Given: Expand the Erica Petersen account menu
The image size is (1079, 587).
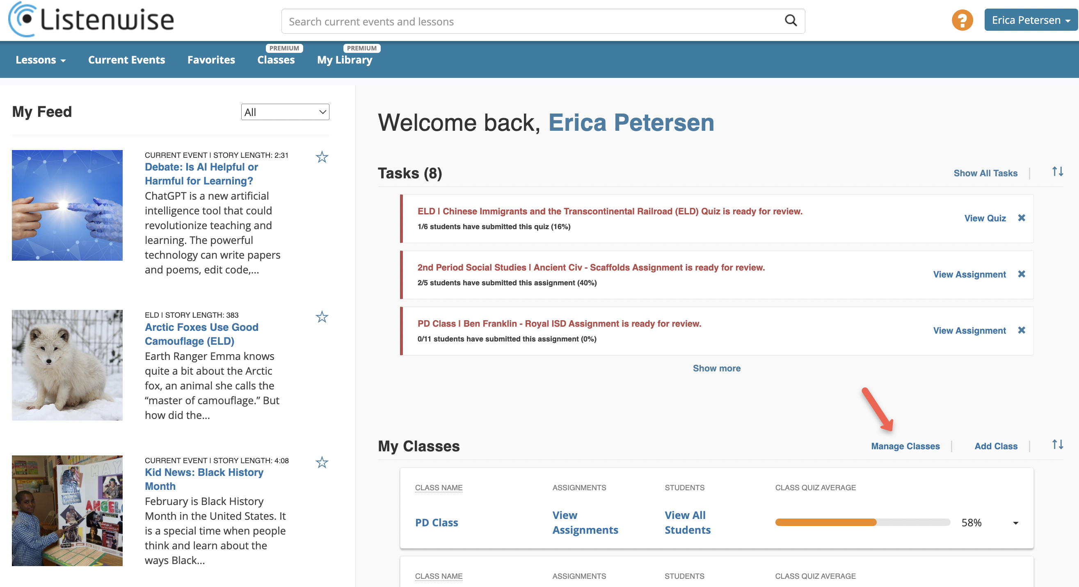Looking at the screenshot, I should click(1031, 20).
